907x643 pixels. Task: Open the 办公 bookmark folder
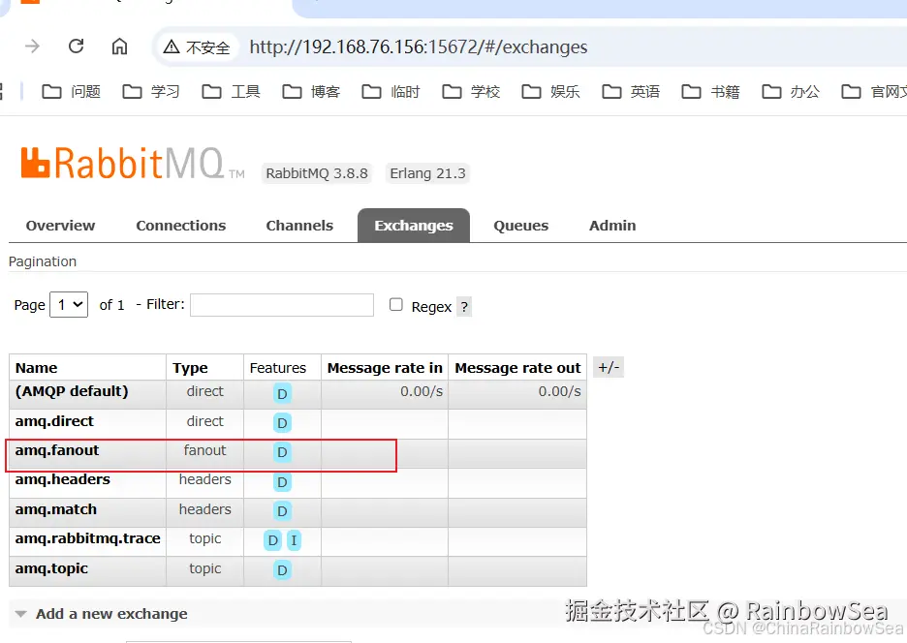tap(792, 91)
